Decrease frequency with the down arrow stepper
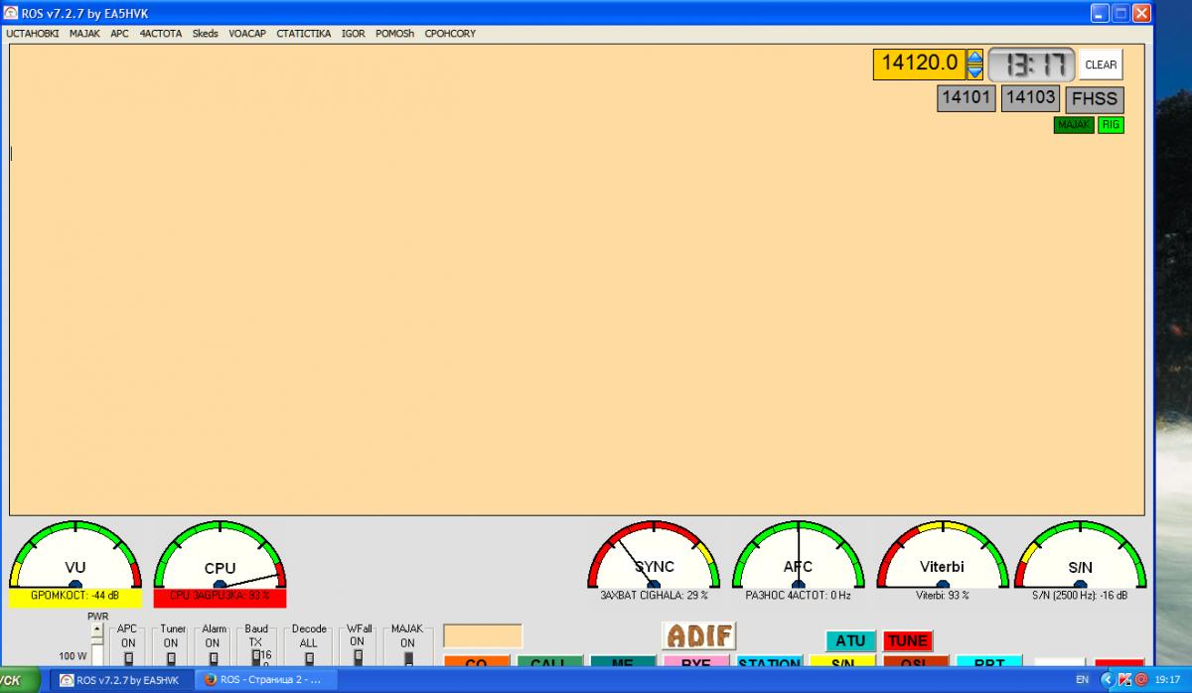This screenshot has height=693, width=1192. coord(974,71)
